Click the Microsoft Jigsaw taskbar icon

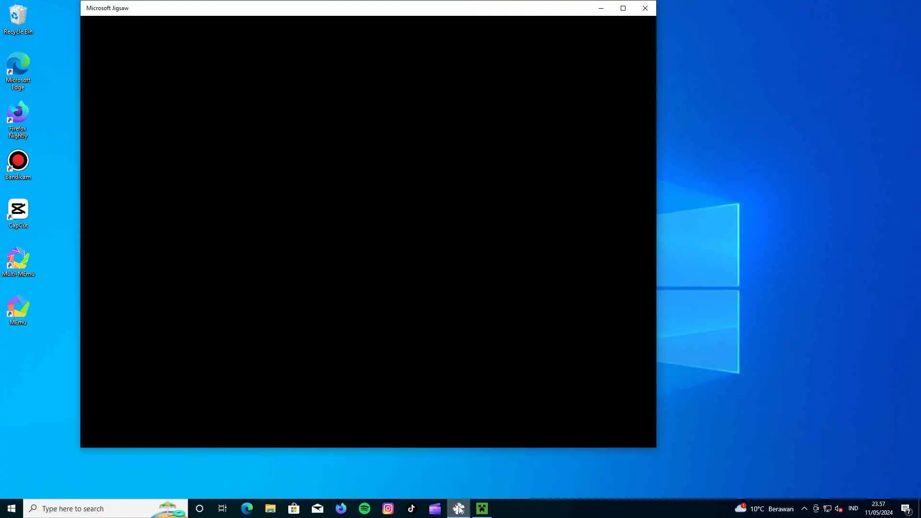pos(459,508)
